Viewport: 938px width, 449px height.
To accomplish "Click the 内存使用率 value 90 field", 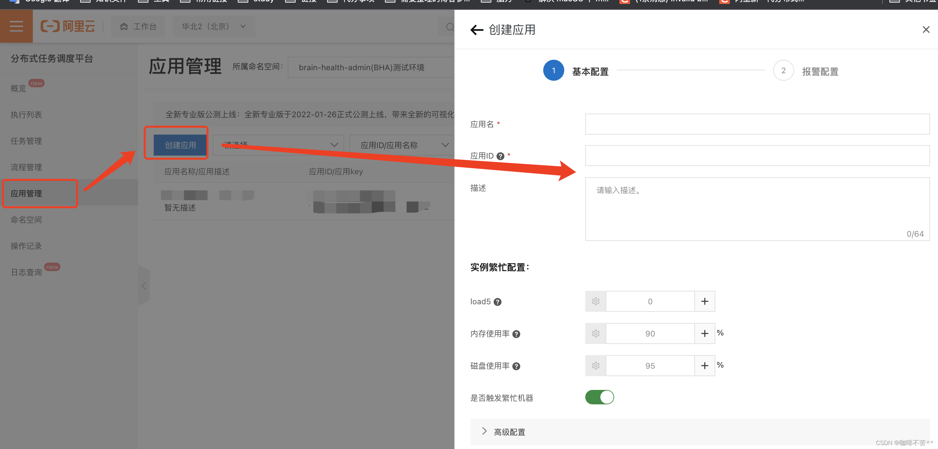I will 650,333.
